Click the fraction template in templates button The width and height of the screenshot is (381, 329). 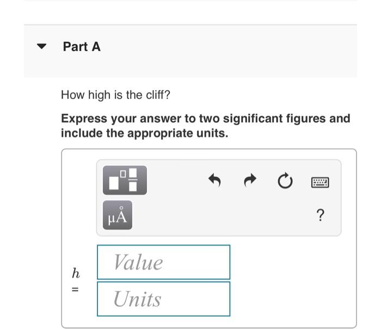click(133, 179)
